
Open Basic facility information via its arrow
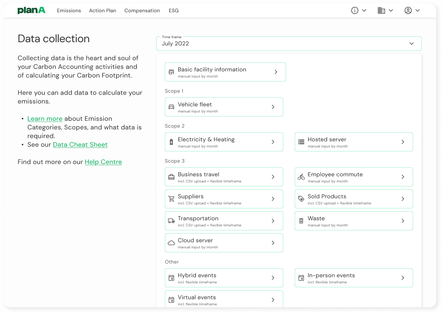click(x=276, y=72)
